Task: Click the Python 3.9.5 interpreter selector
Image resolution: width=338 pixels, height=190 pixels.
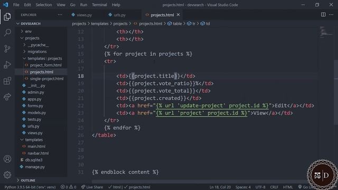Action: [x=30, y=187]
